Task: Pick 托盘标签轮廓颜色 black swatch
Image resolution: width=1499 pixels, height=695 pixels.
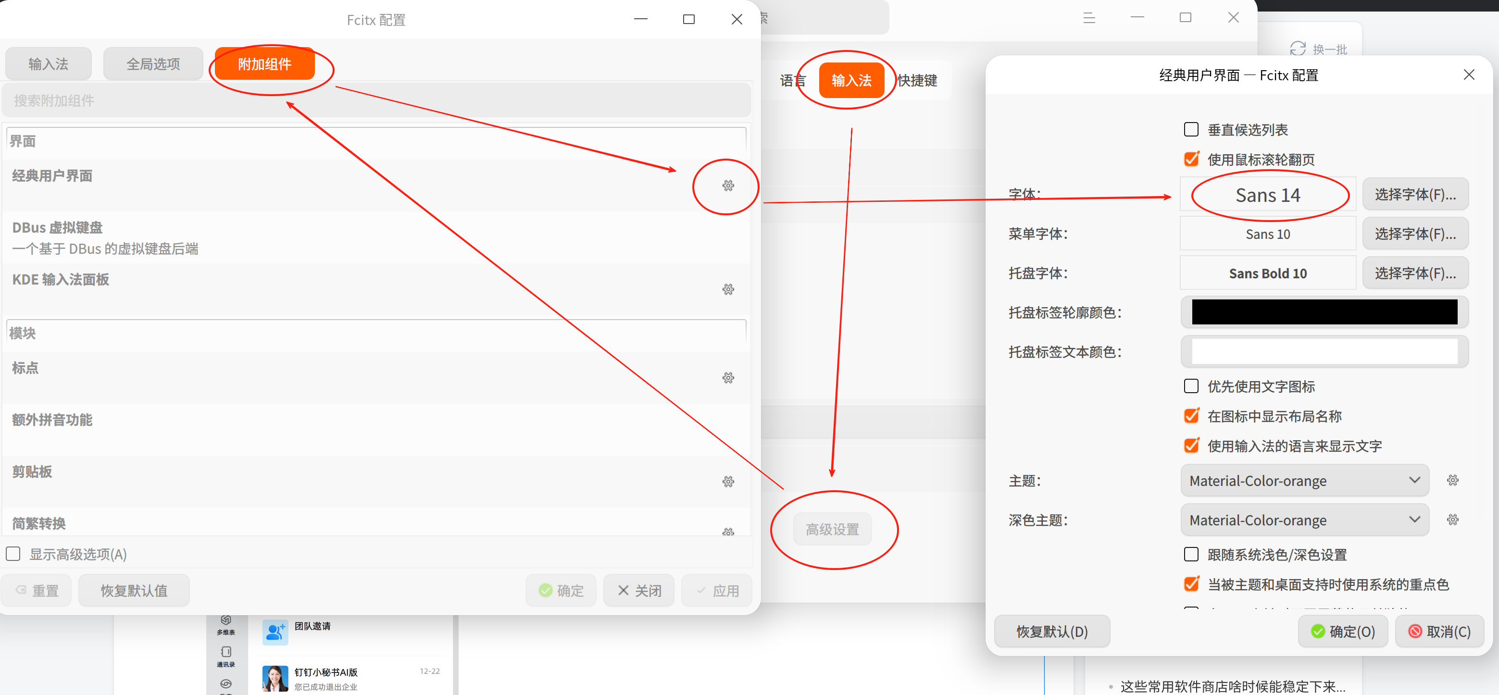Action: click(1324, 312)
